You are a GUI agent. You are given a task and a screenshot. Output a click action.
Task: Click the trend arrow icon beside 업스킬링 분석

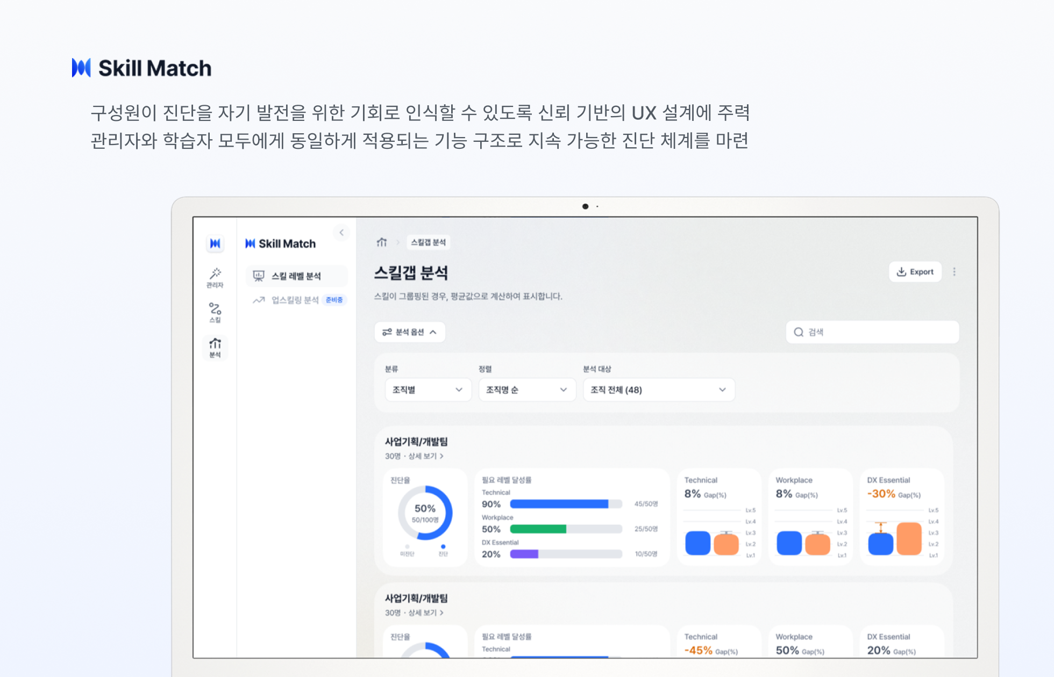coord(259,300)
